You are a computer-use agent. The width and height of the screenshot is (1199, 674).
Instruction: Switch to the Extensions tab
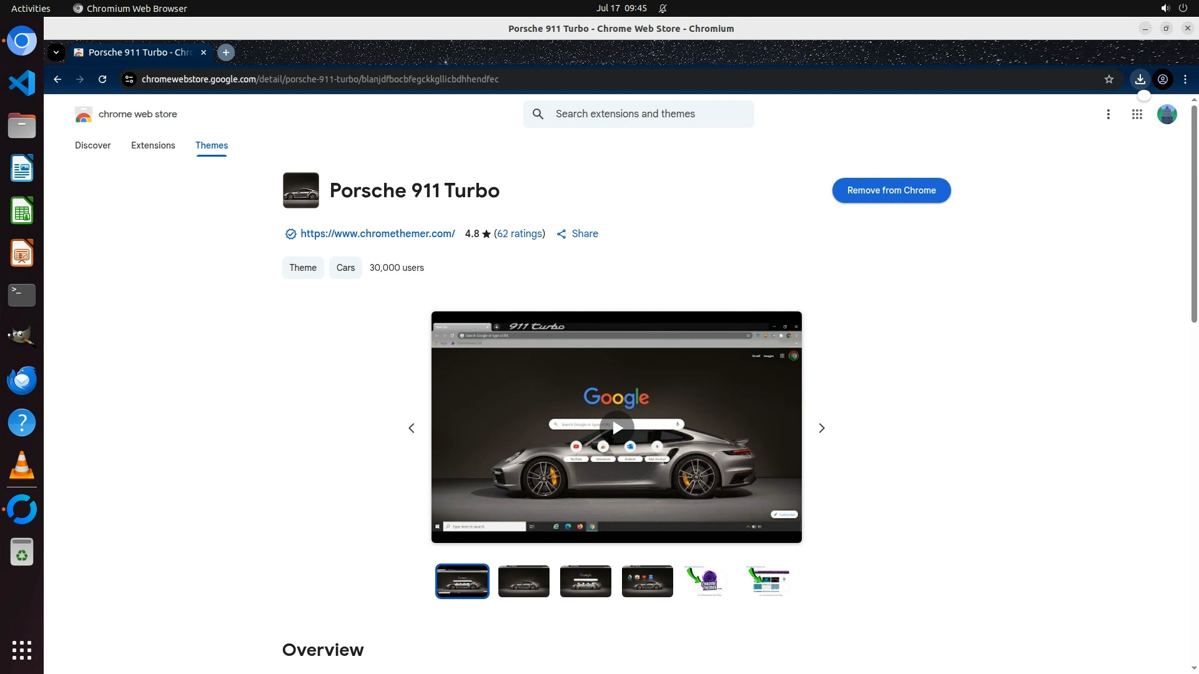pyautogui.click(x=153, y=145)
